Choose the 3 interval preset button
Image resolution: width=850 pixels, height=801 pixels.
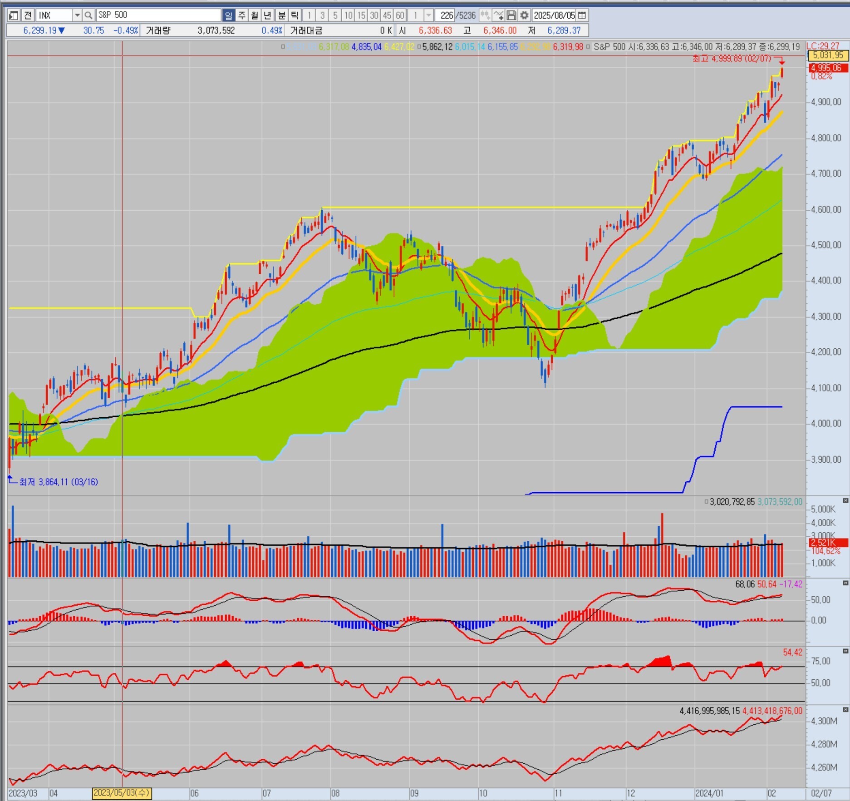[x=322, y=15]
